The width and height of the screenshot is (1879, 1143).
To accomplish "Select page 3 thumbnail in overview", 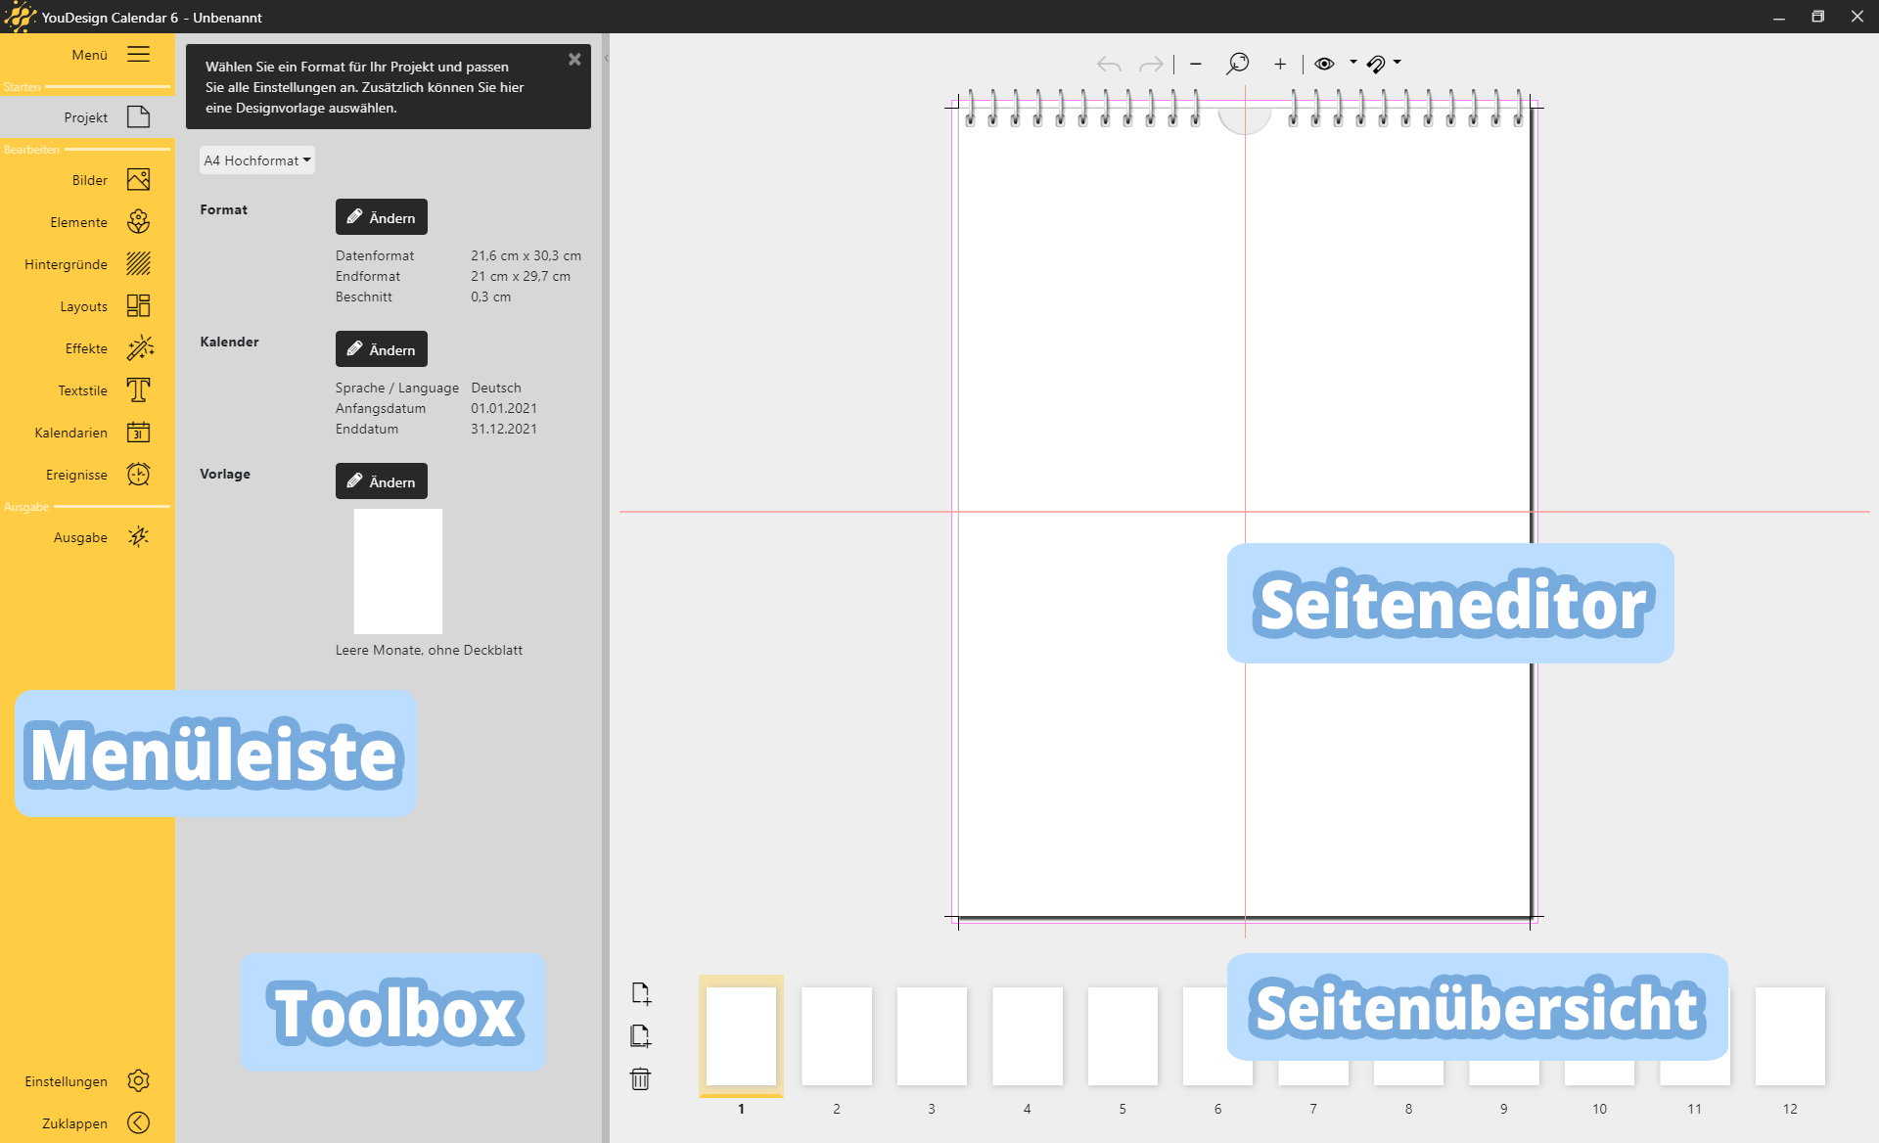I will click(x=932, y=1036).
